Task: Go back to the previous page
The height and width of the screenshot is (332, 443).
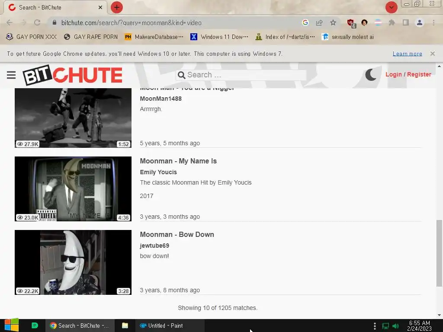Action: tap(10, 22)
